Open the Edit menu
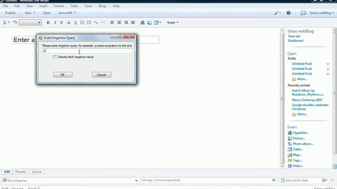The width and height of the screenshot is (337, 189). [17, 6]
